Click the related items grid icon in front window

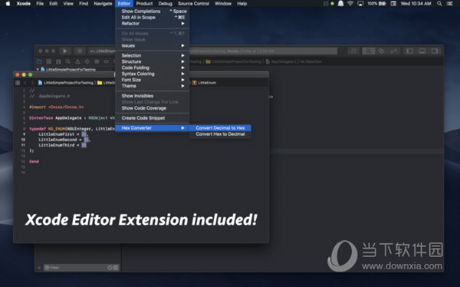point(18,83)
